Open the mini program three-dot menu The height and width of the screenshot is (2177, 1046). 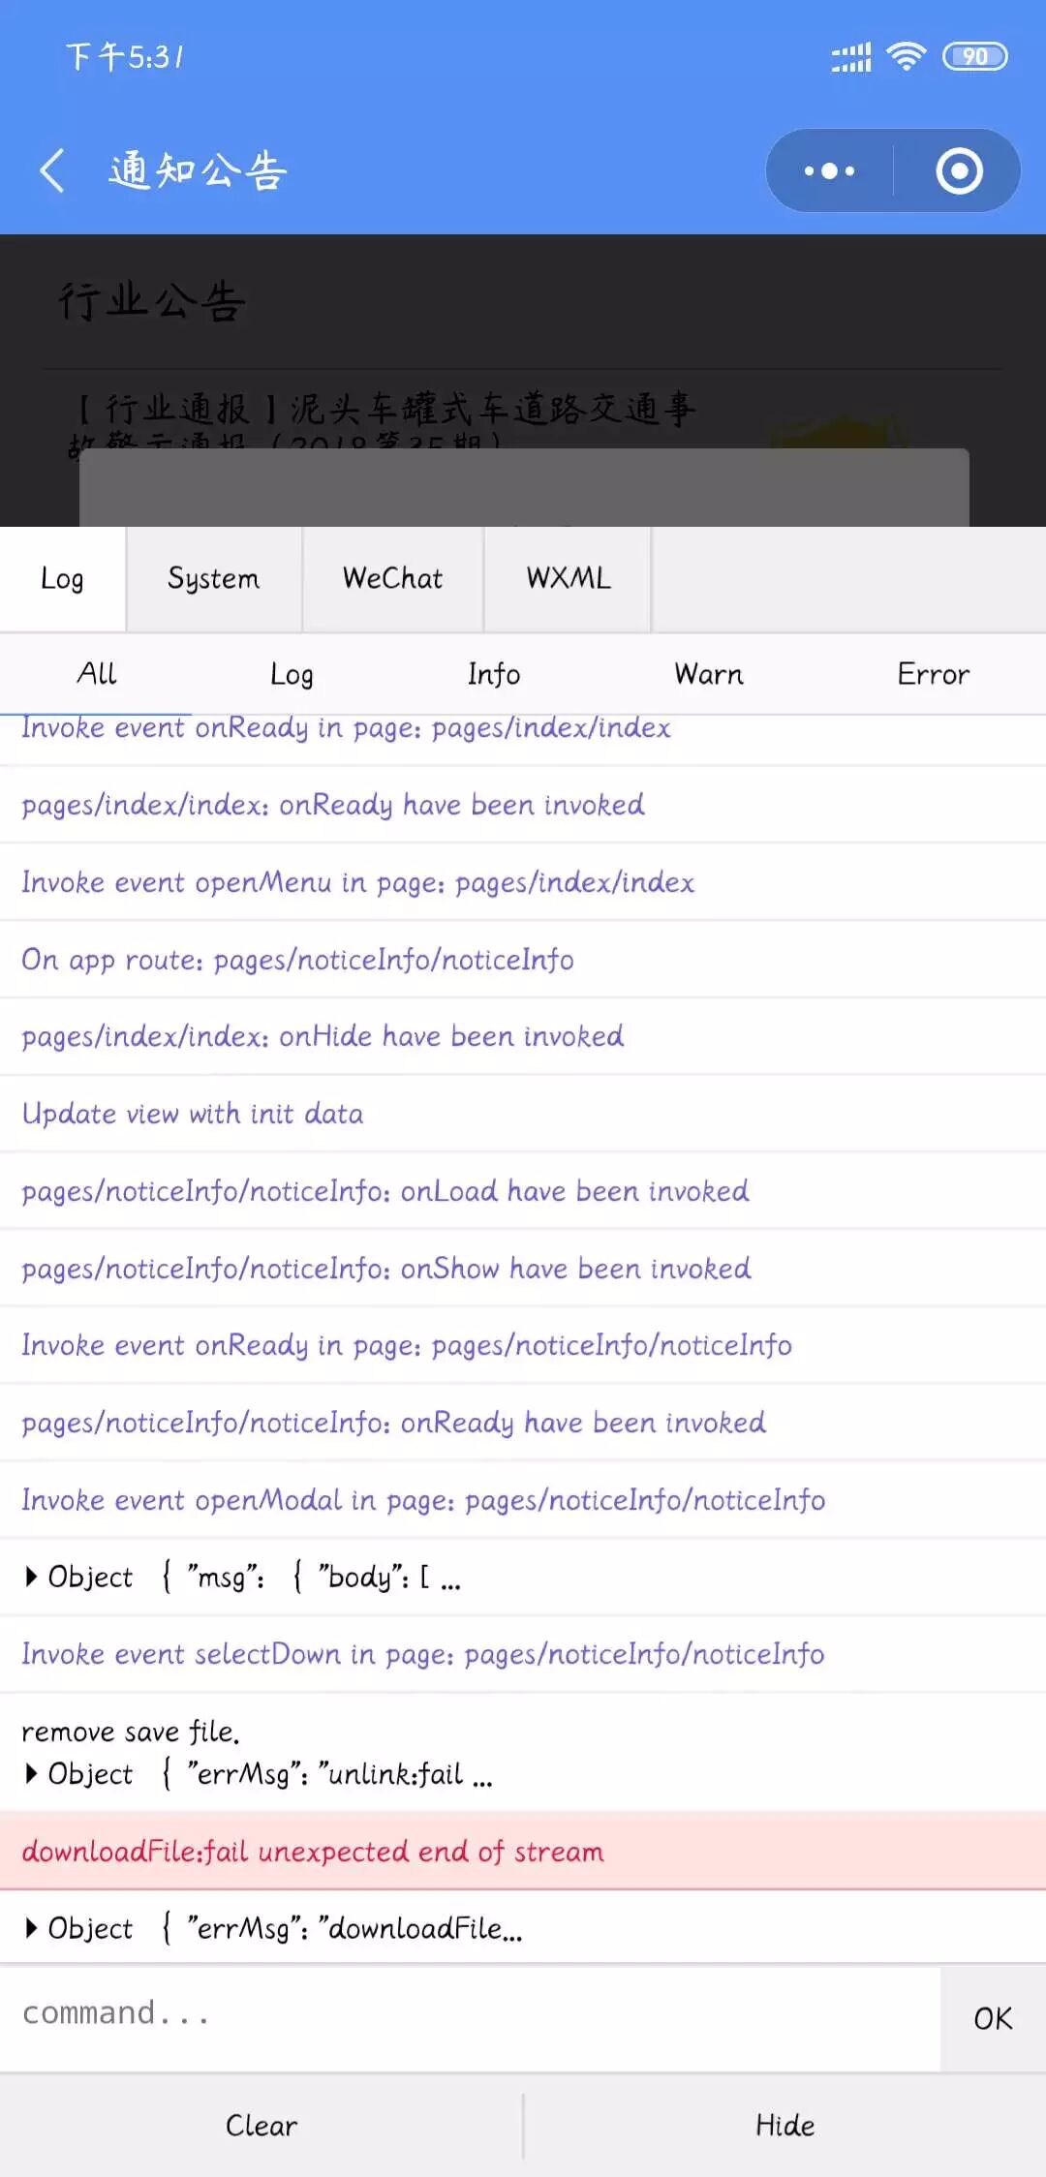(830, 171)
